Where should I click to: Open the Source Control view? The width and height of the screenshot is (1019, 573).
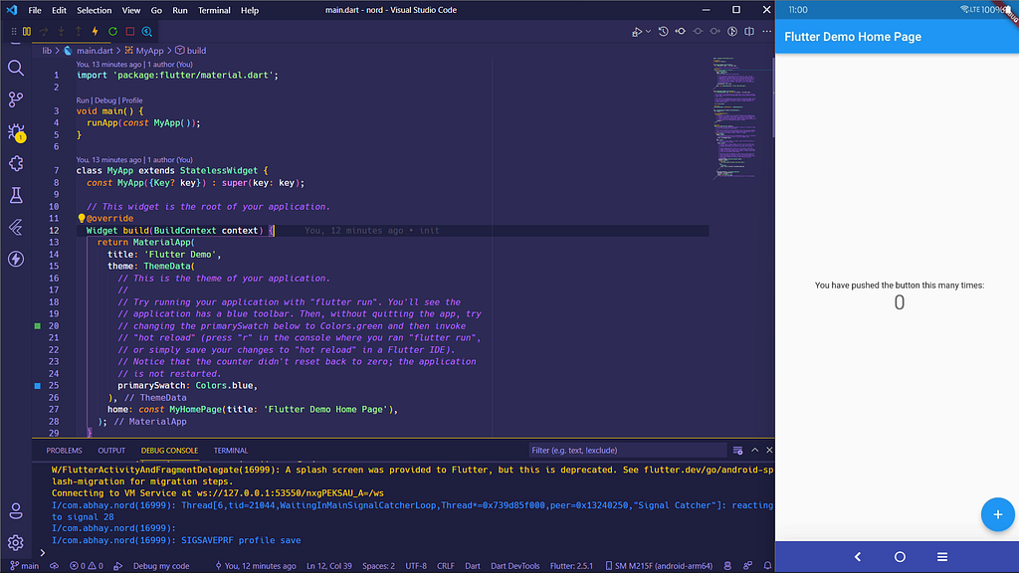click(16, 99)
